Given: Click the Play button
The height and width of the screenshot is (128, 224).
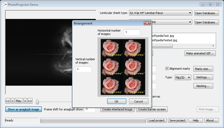Looking at the screenshot, I should click(x=19, y=101).
